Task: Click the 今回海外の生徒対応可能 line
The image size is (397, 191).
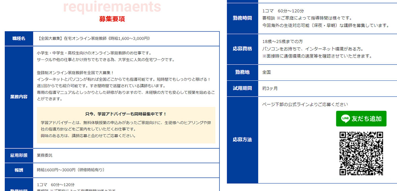Action: (326, 26)
